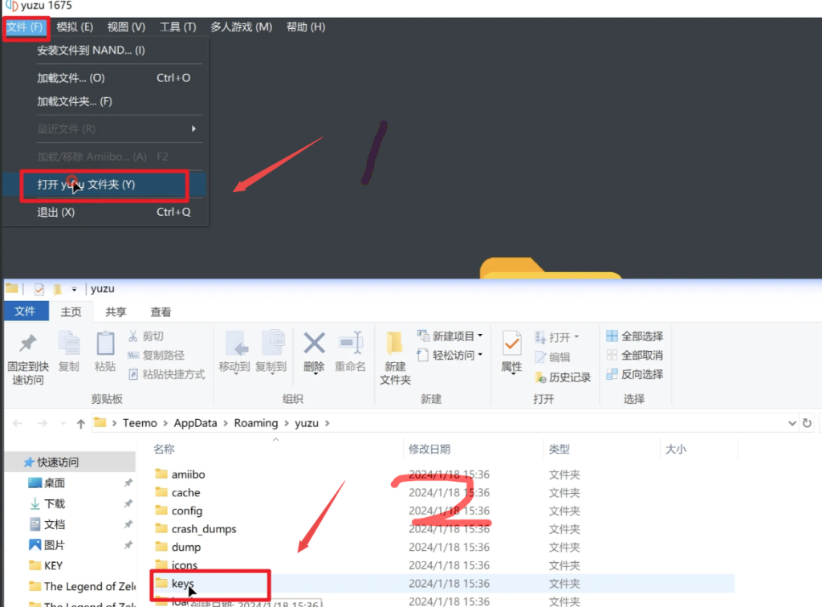Open the 工具 (T) menu
The height and width of the screenshot is (607, 822).
pos(177,26)
